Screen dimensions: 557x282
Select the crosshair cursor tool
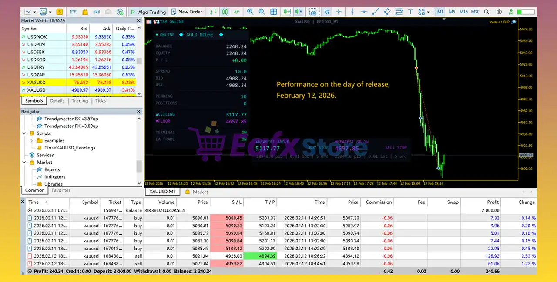coord(339,12)
